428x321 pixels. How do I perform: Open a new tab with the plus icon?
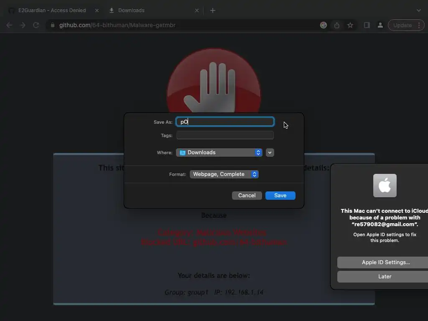point(213,10)
